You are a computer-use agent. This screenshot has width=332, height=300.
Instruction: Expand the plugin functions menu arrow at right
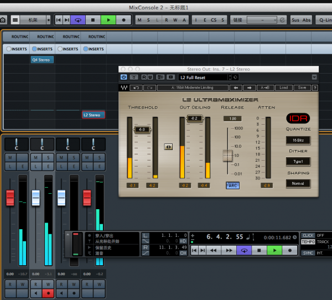pyautogui.click(x=314, y=77)
